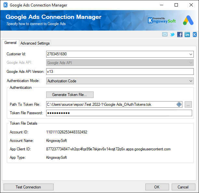Click the Customer Id label
This screenshot has height=193, width=199.
[x=16, y=54]
